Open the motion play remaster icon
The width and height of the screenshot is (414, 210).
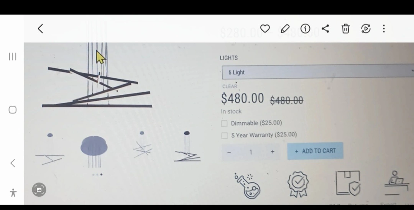coord(366,29)
